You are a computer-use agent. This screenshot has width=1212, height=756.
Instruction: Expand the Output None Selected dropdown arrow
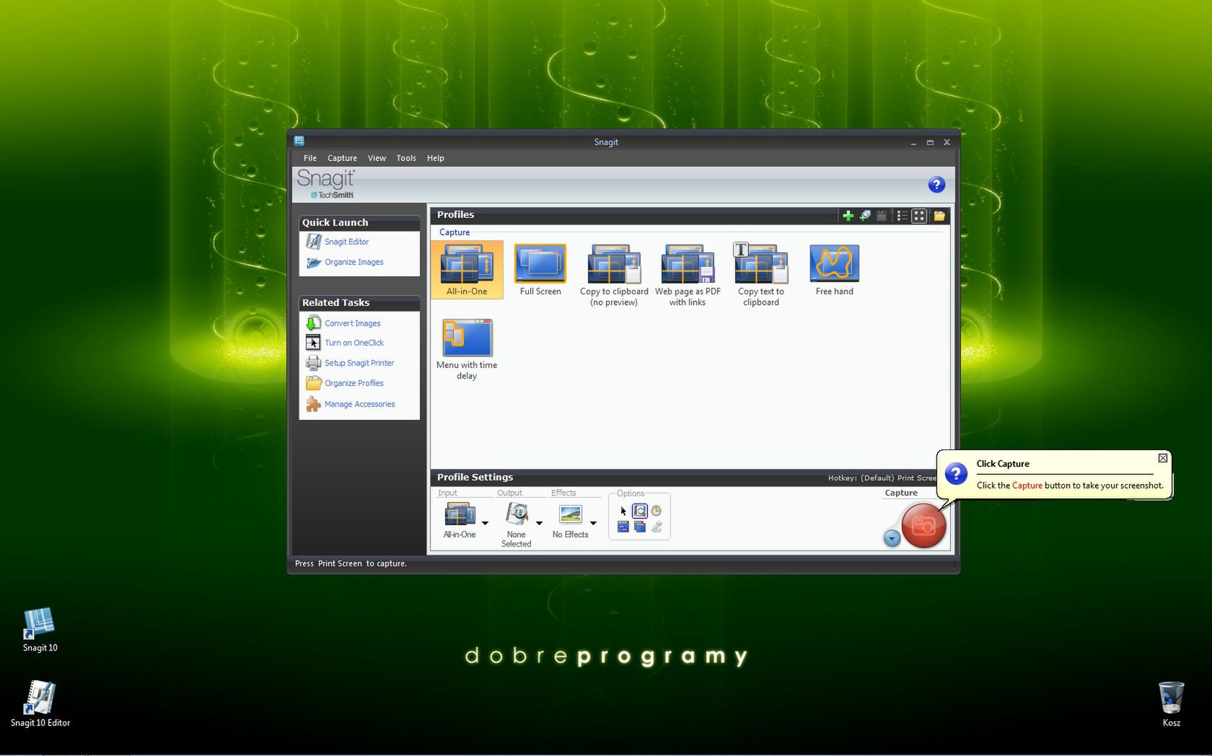[x=539, y=523]
